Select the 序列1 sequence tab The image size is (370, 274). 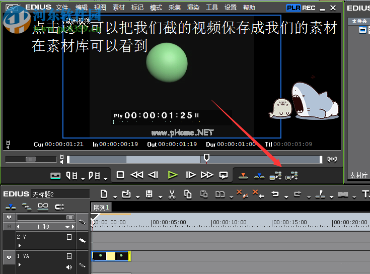click(101, 208)
